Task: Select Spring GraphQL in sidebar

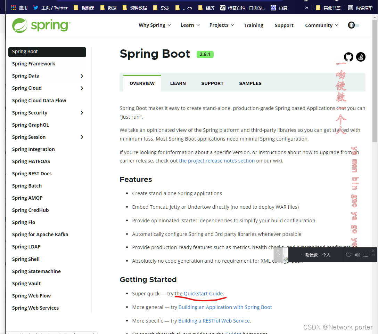Action: click(31, 125)
